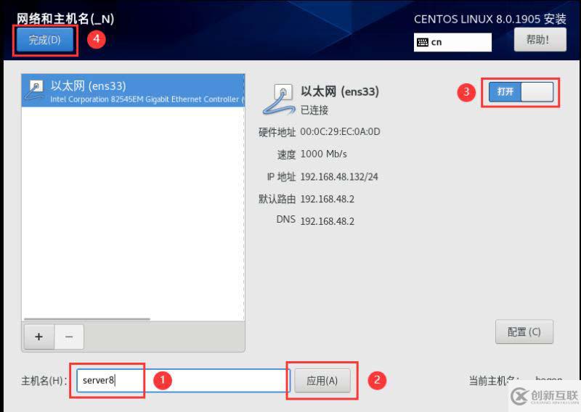
Task: Click the horizontal scrollbar under device list
Action: (x=87, y=318)
